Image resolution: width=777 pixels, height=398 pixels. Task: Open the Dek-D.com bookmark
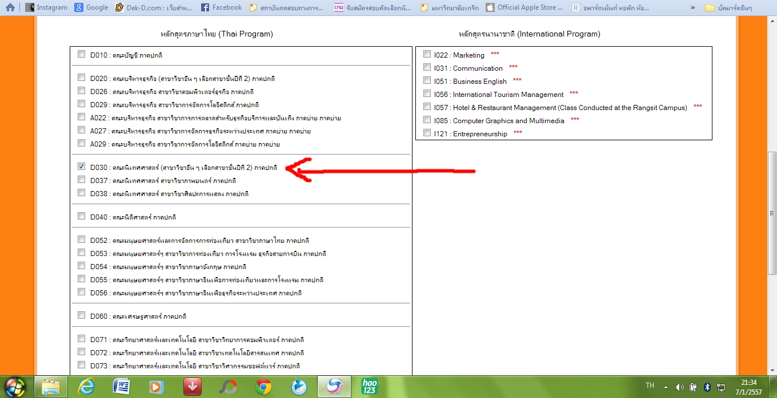(x=154, y=7)
